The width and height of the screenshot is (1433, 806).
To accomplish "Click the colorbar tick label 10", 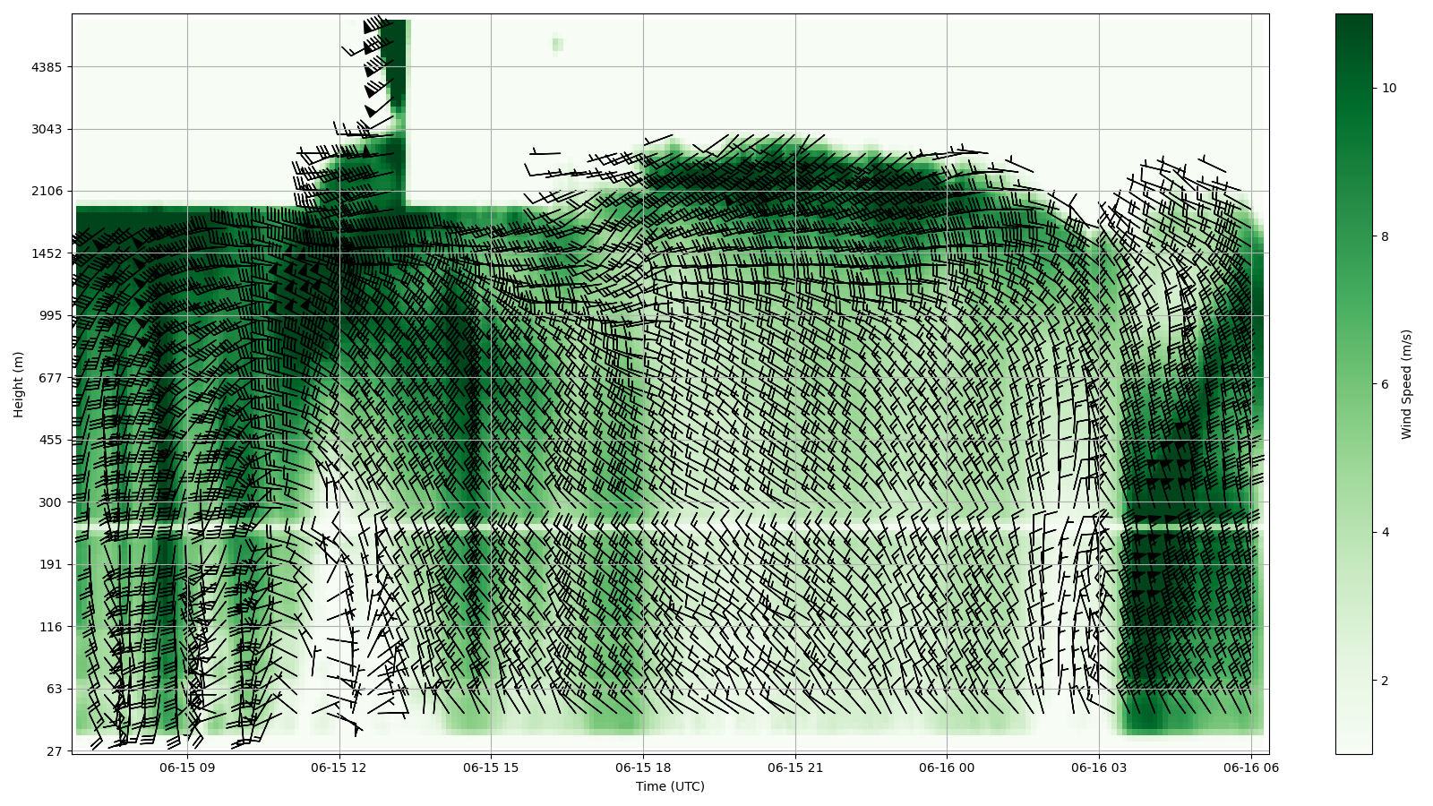I will [x=1389, y=88].
